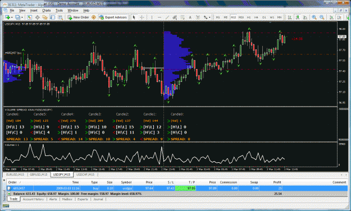
Task: Toggle Auto Scroll chart icon
Action: pos(331,17)
